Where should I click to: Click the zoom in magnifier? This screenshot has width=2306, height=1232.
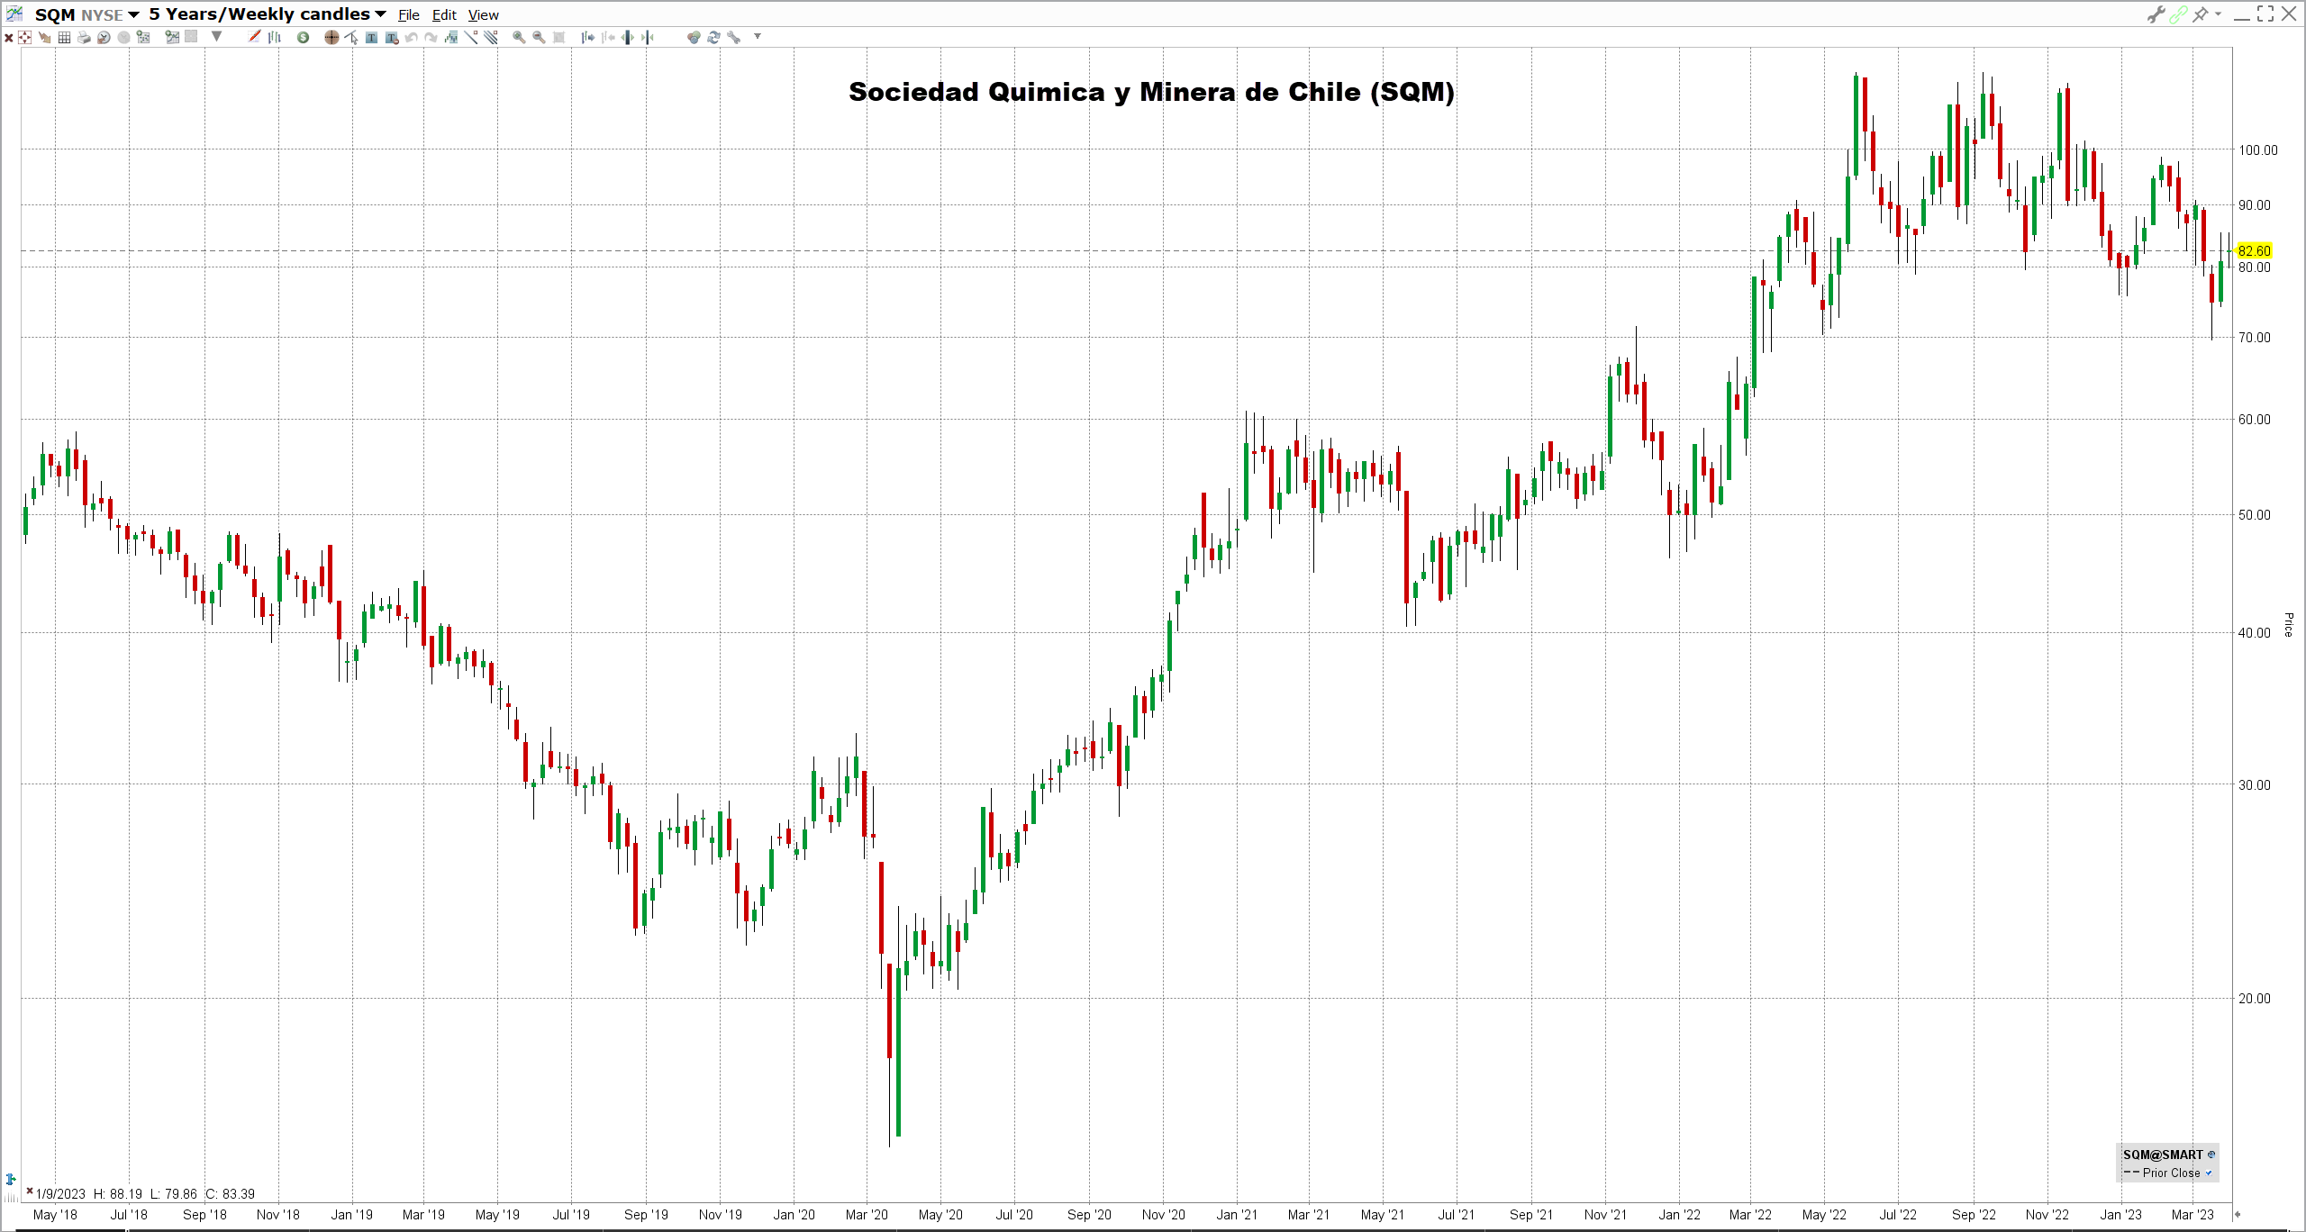519,37
